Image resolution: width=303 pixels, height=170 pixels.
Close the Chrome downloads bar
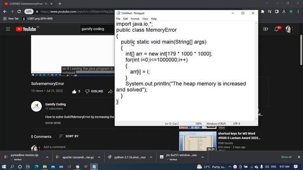[299, 157]
